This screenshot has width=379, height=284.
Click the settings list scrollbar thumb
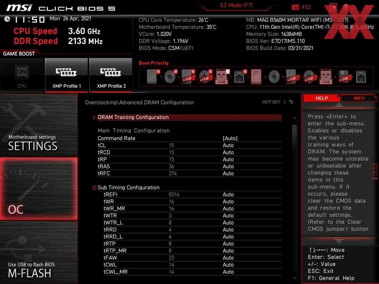point(294,136)
